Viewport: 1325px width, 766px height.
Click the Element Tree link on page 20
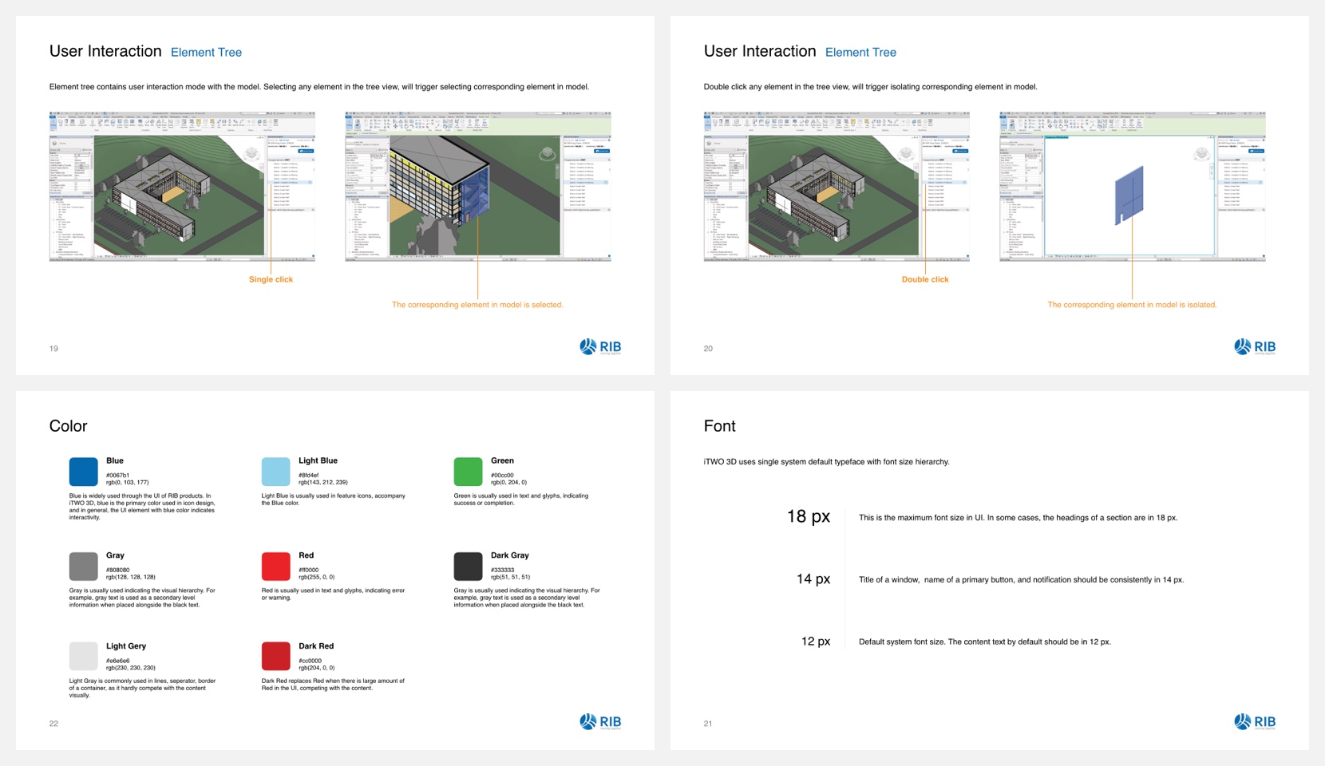860,53
